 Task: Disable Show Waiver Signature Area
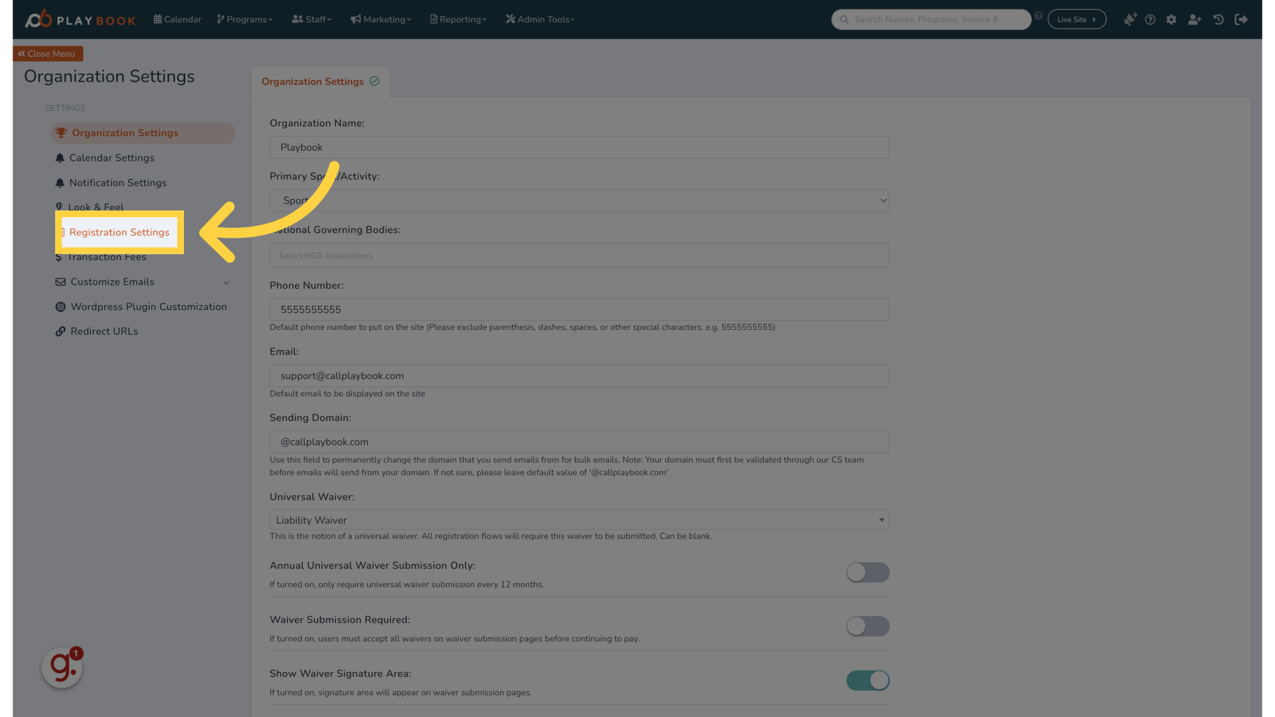pyautogui.click(x=867, y=679)
